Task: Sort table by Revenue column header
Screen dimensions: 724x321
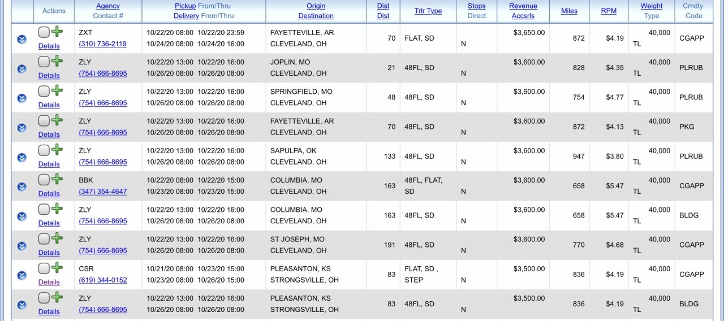Action: click(x=523, y=6)
